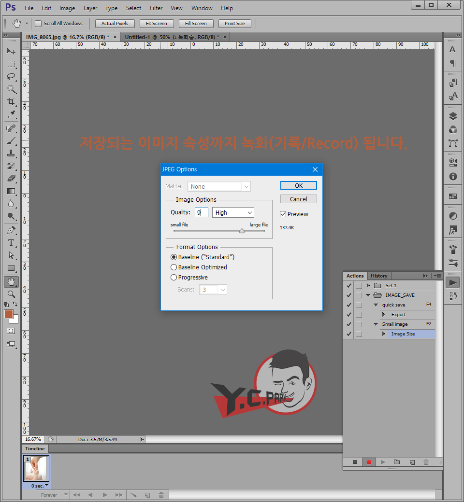Stop recording in Actions panel
This screenshot has width=464, height=502.
(355, 462)
